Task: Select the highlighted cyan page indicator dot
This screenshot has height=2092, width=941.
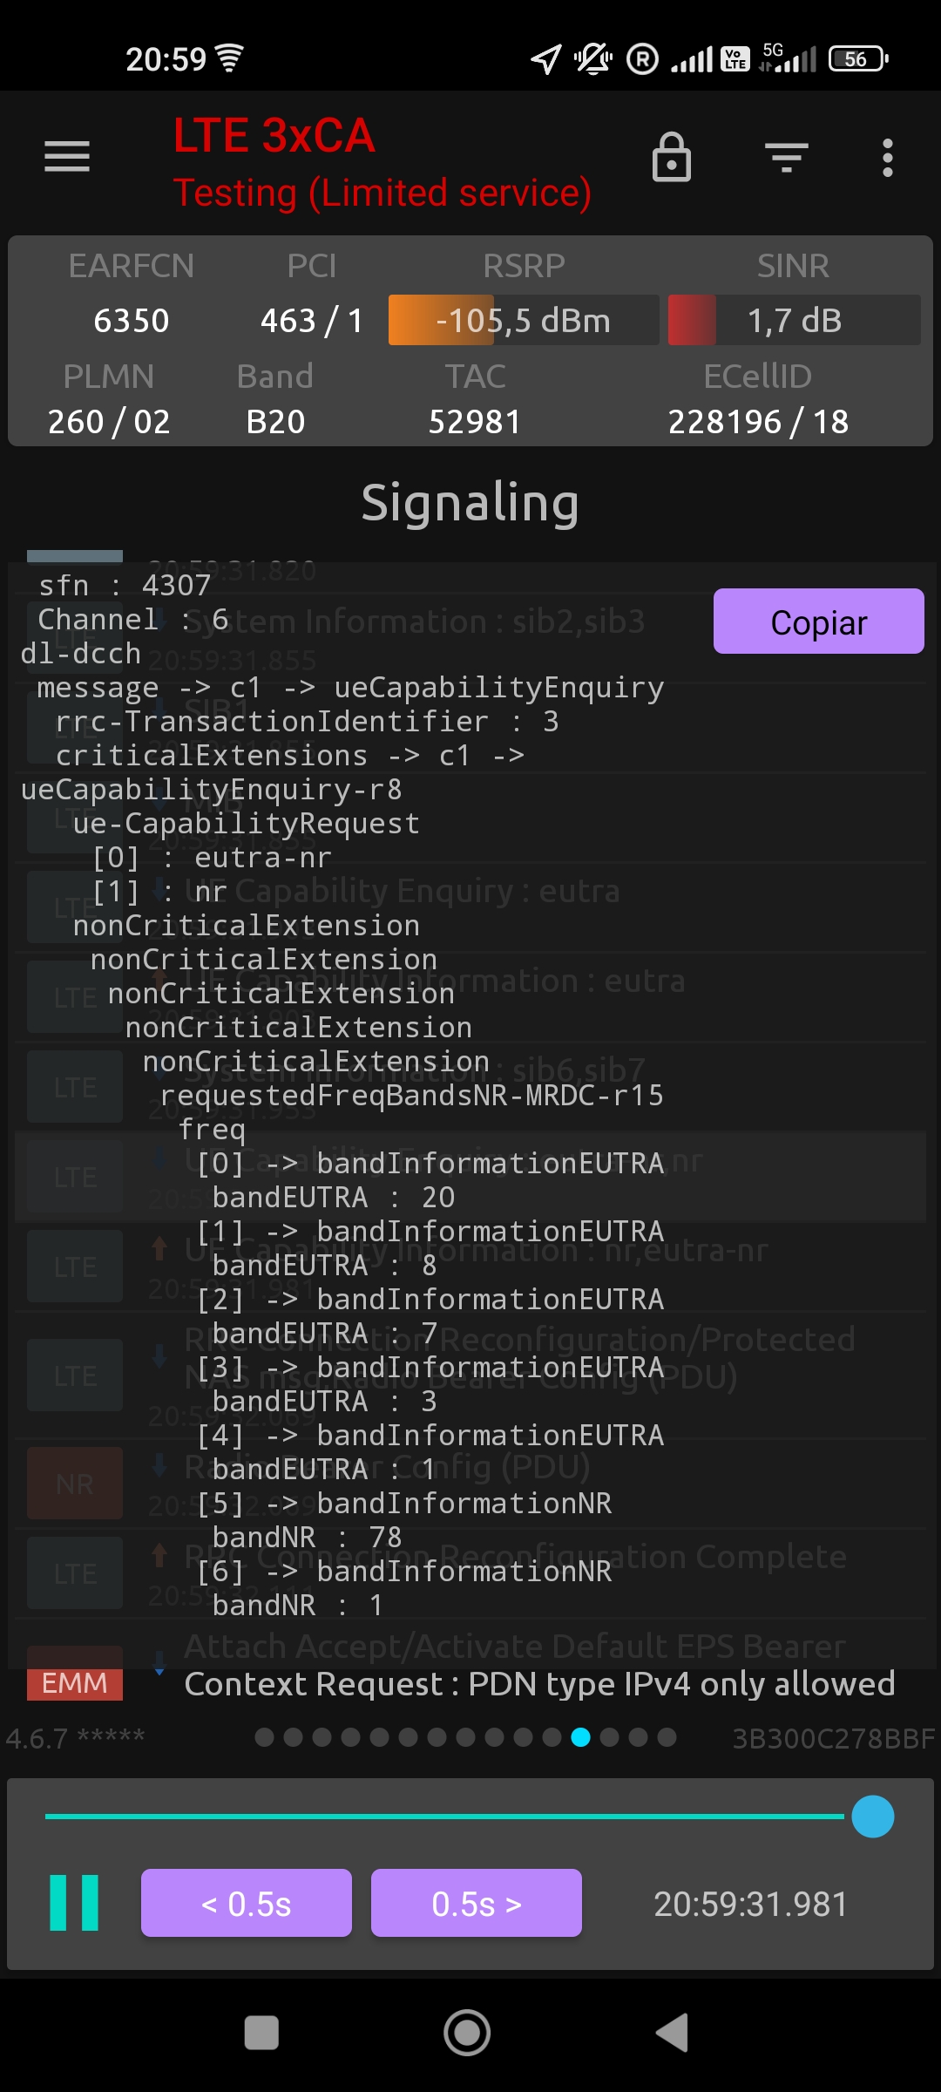Action: coord(580,1737)
